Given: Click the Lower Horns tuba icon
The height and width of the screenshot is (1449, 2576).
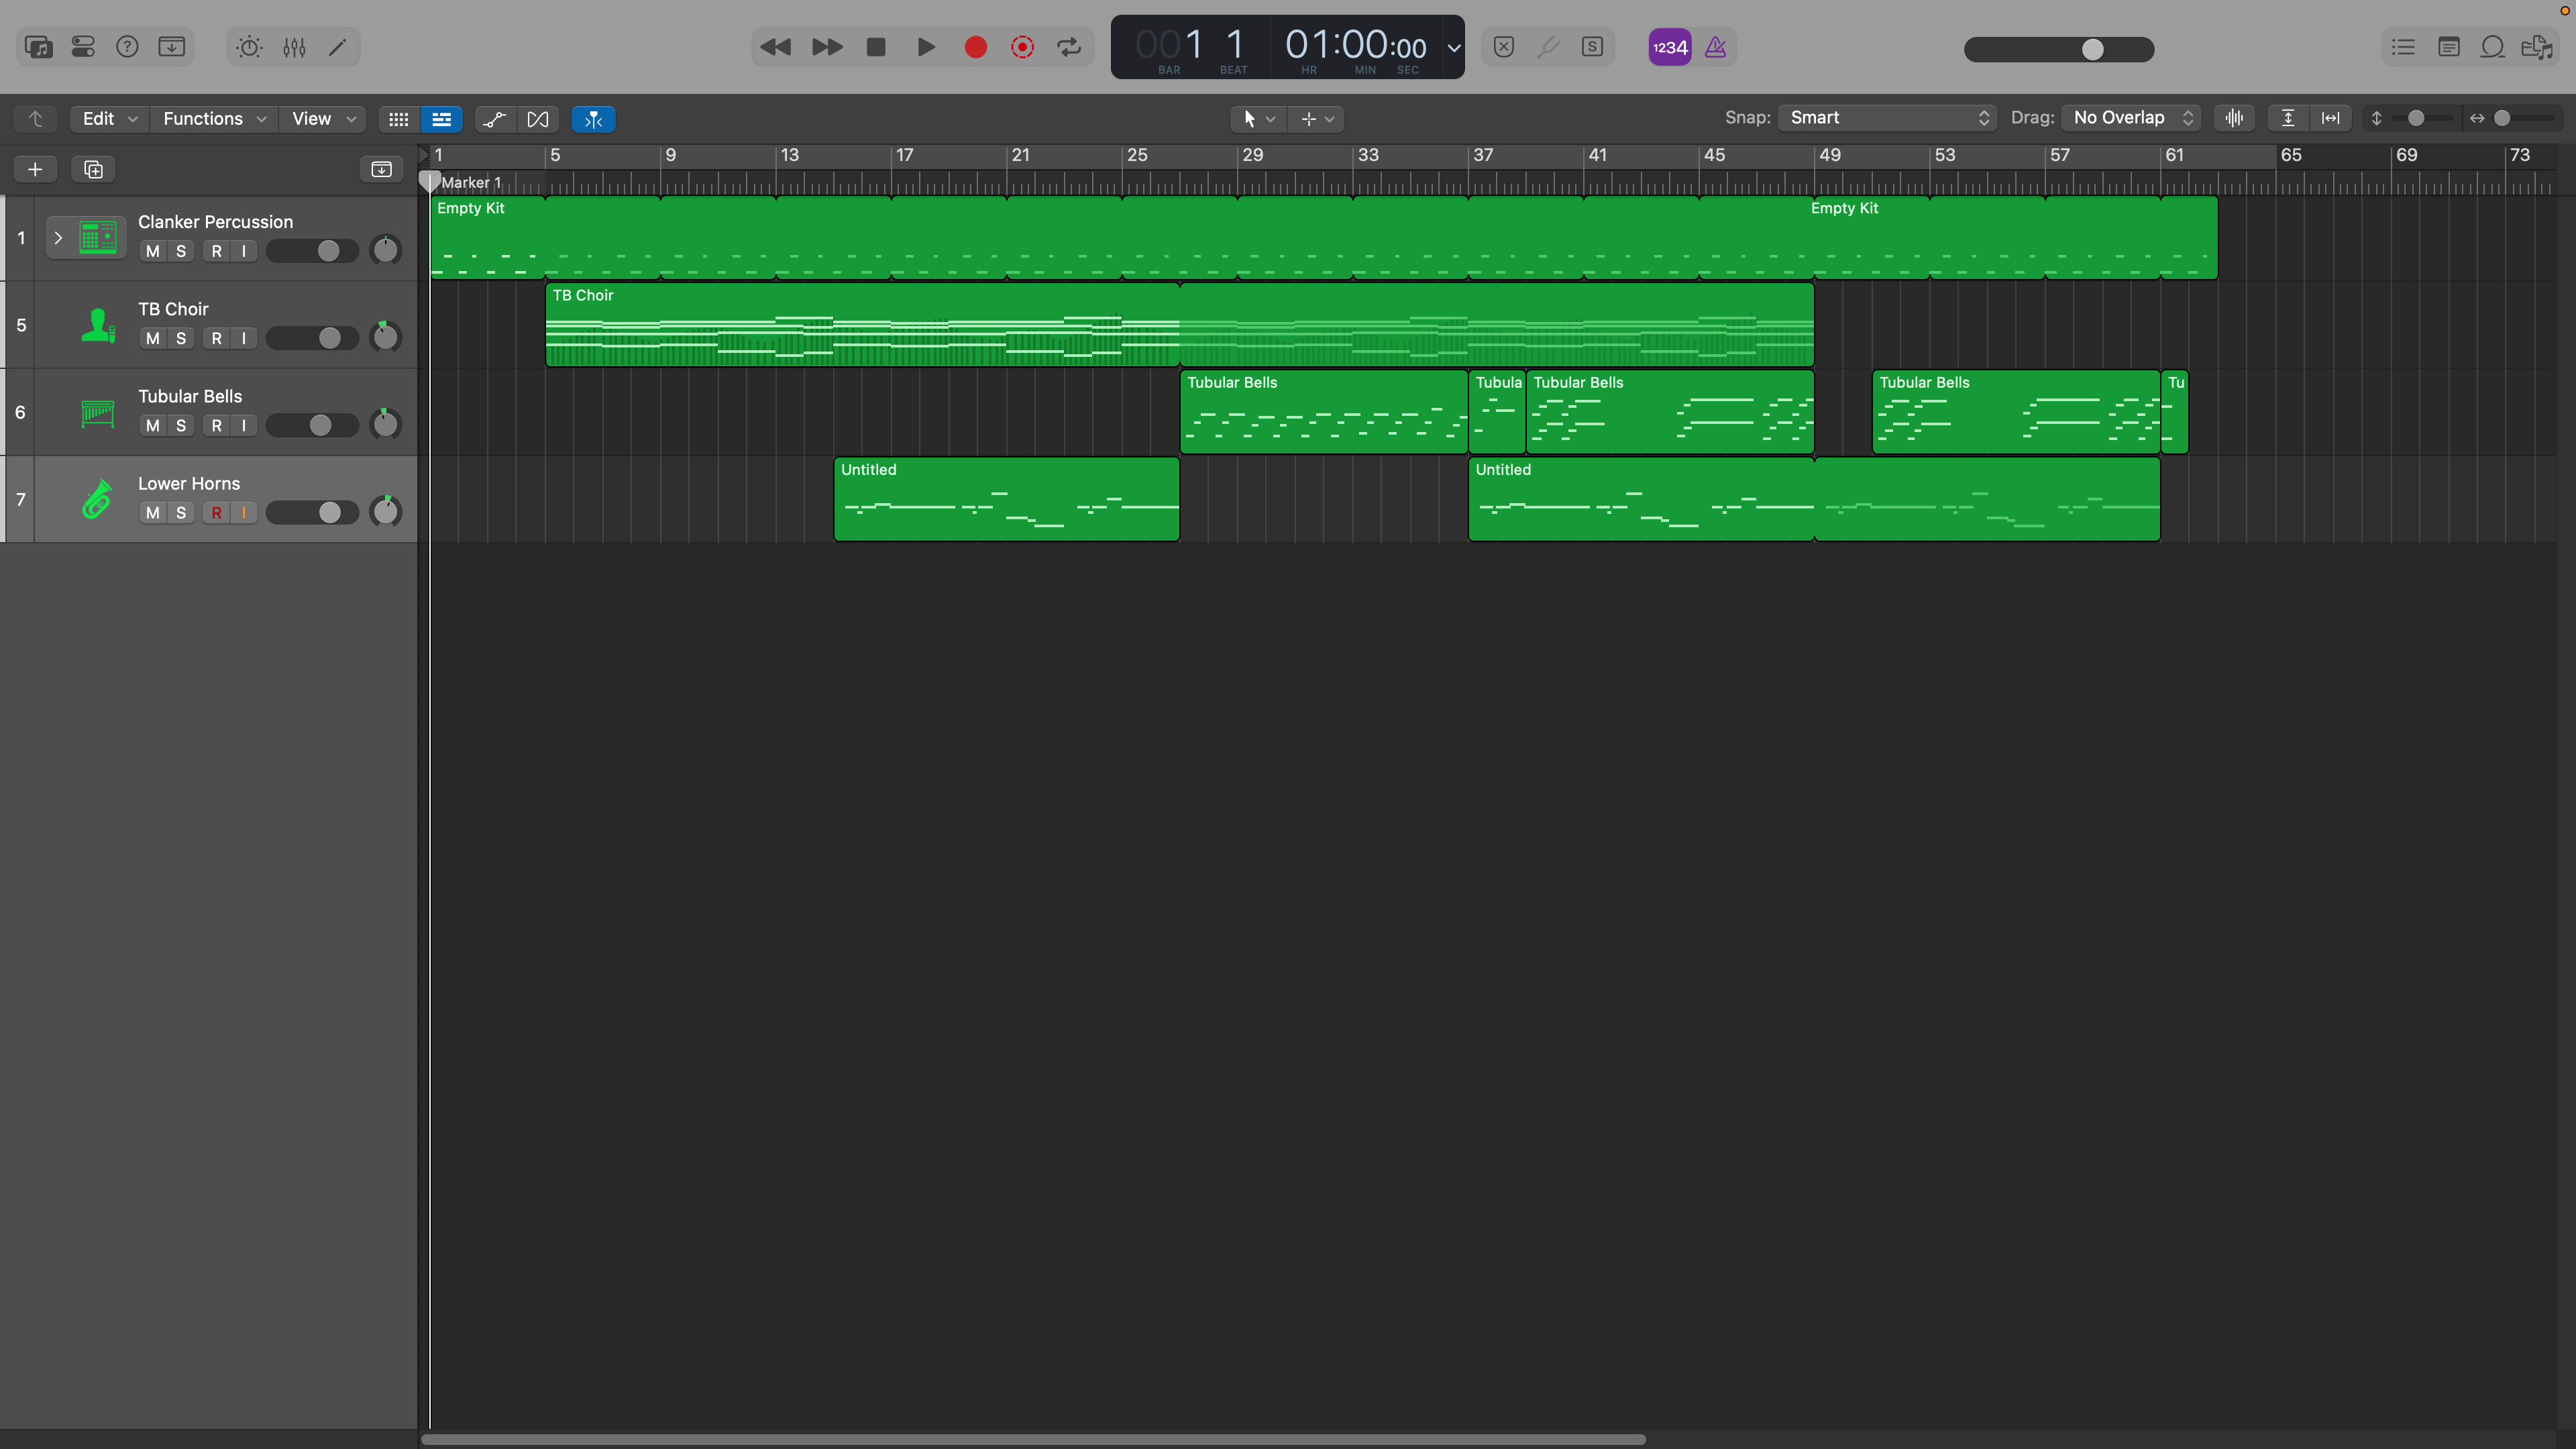Looking at the screenshot, I should (x=97, y=499).
